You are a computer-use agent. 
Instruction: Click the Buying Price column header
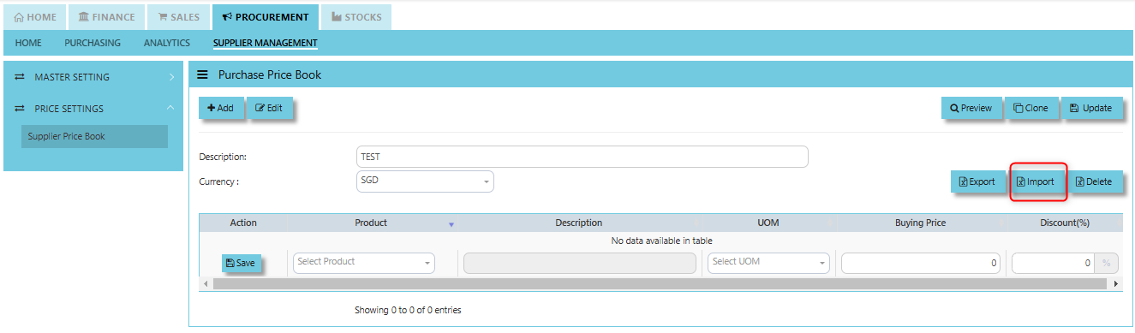click(921, 223)
